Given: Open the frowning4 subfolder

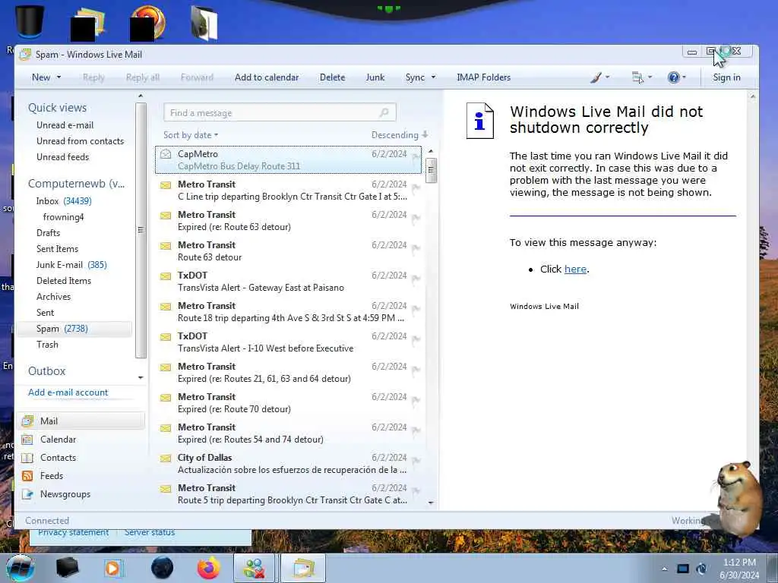Looking at the screenshot, I should click(x=63, y=217).
